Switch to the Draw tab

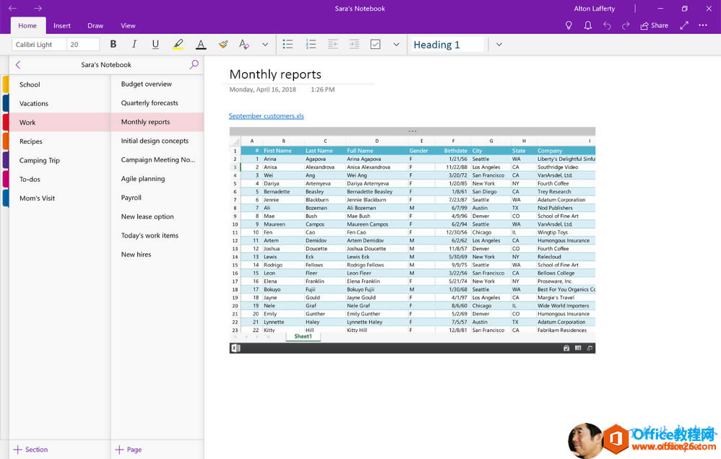[x=95, y=25]
